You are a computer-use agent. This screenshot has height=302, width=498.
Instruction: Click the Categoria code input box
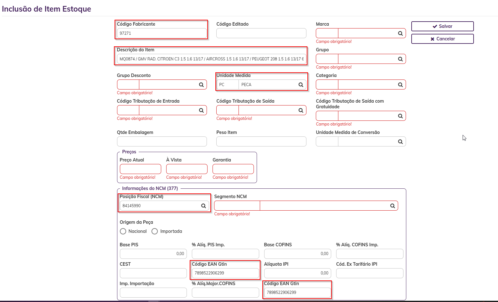point(327,84)
